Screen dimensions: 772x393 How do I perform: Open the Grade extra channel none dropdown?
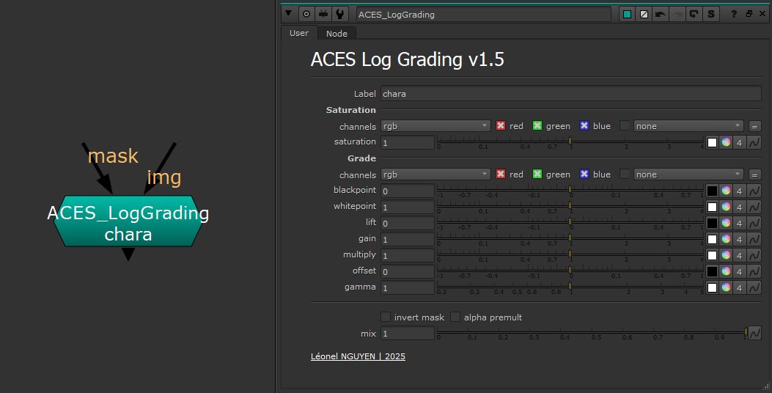pyautogui.click(x=688, y=175)
